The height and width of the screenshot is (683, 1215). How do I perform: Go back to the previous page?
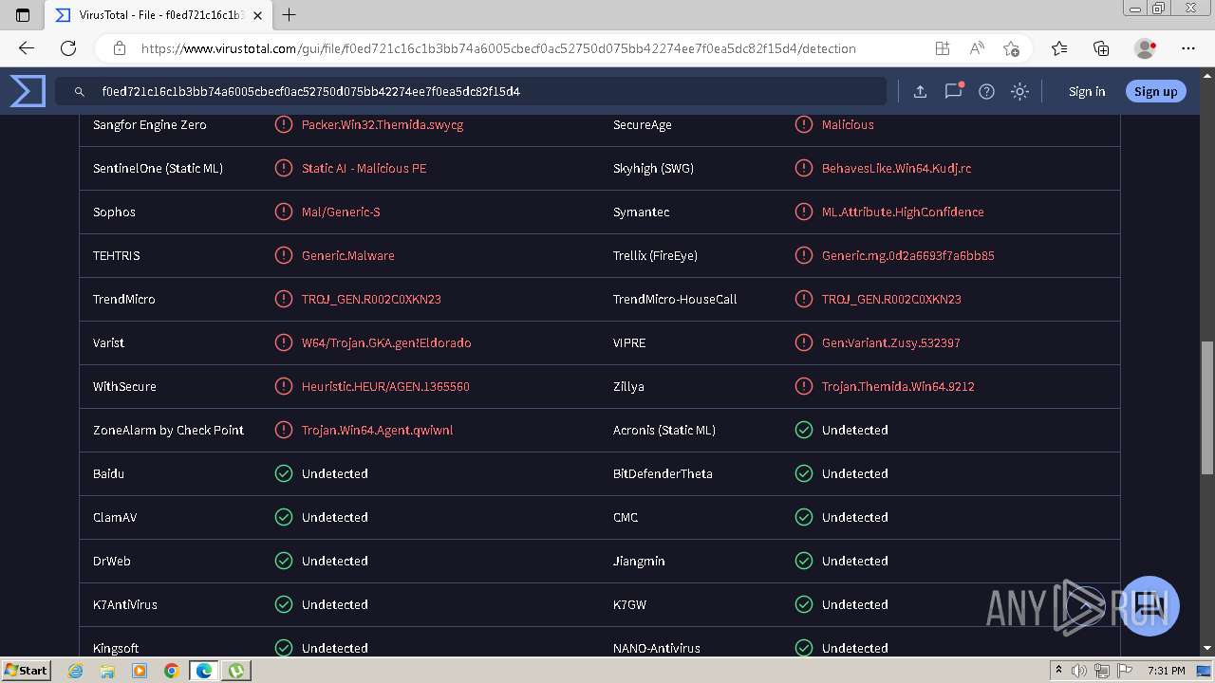[x=27, y=48]
